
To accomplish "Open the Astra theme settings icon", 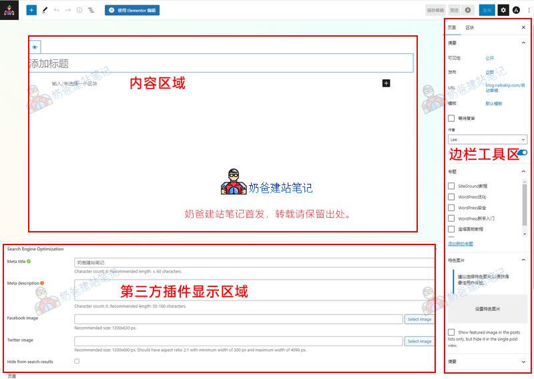I will tap(517, 10).
